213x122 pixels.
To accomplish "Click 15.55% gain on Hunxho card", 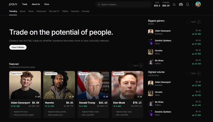I will click(x=50, y=106).
